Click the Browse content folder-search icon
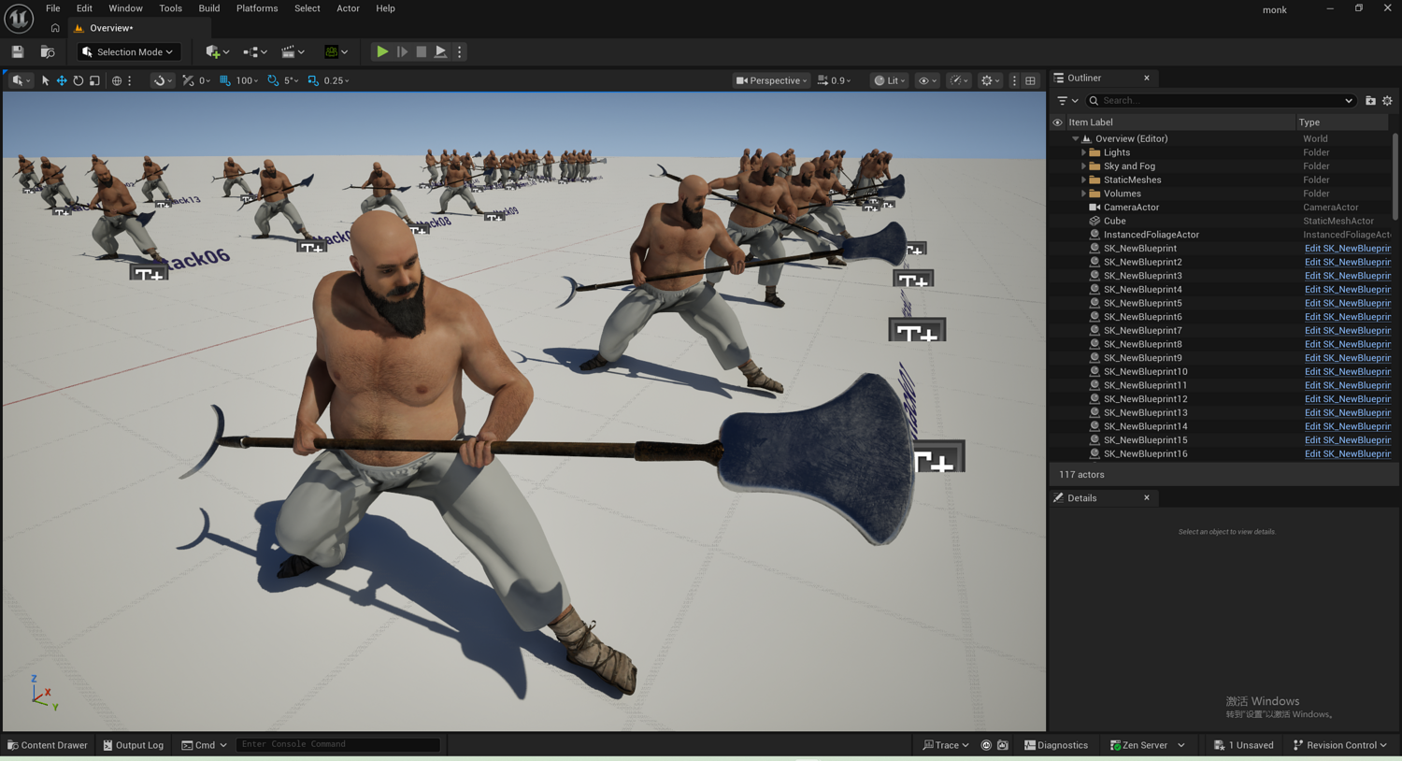The width and height of the screenshot is (1402, 761). pyautogui.click(x=47, y=52)
